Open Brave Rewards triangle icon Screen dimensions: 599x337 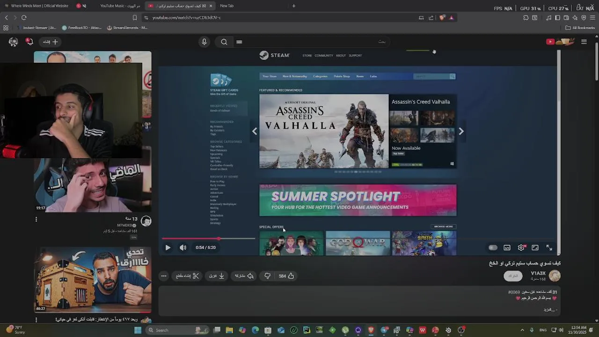coord(451,18)
